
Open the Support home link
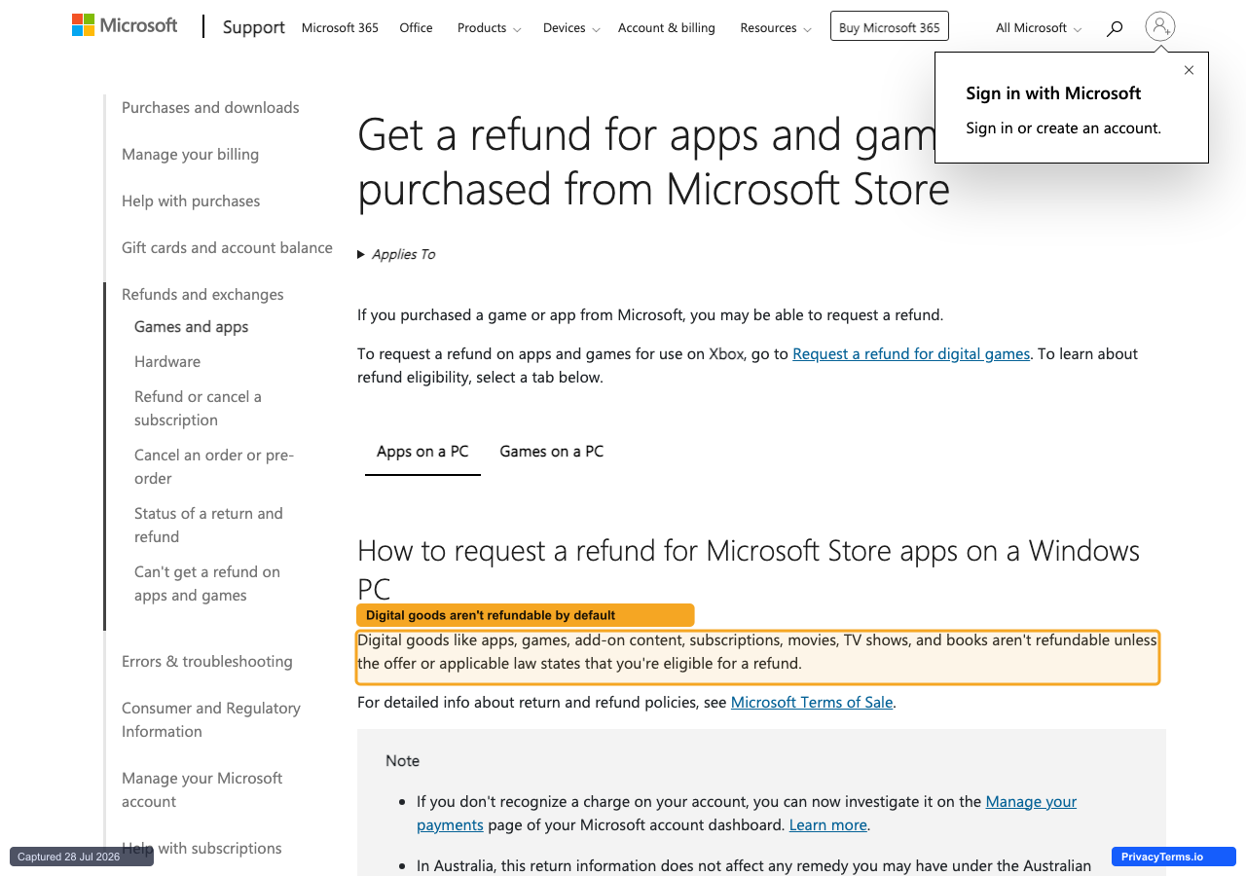tap(253, 27)
